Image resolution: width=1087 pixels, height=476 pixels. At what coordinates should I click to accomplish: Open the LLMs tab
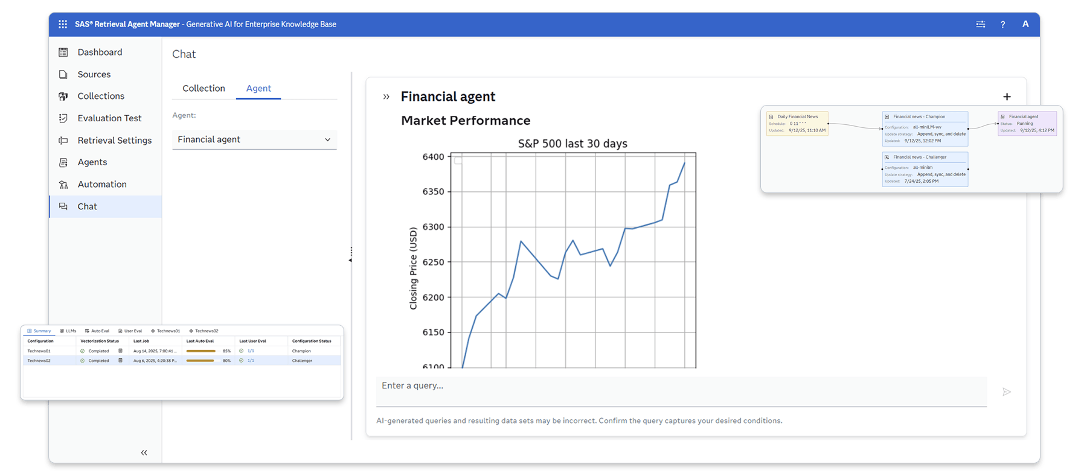tap(68, 331)
